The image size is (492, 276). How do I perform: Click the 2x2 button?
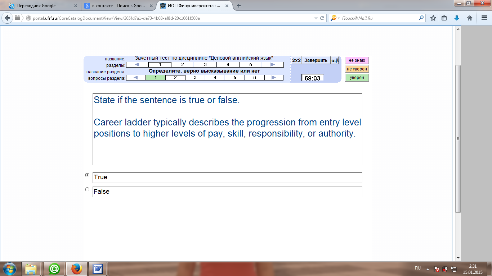pos(296,60)
